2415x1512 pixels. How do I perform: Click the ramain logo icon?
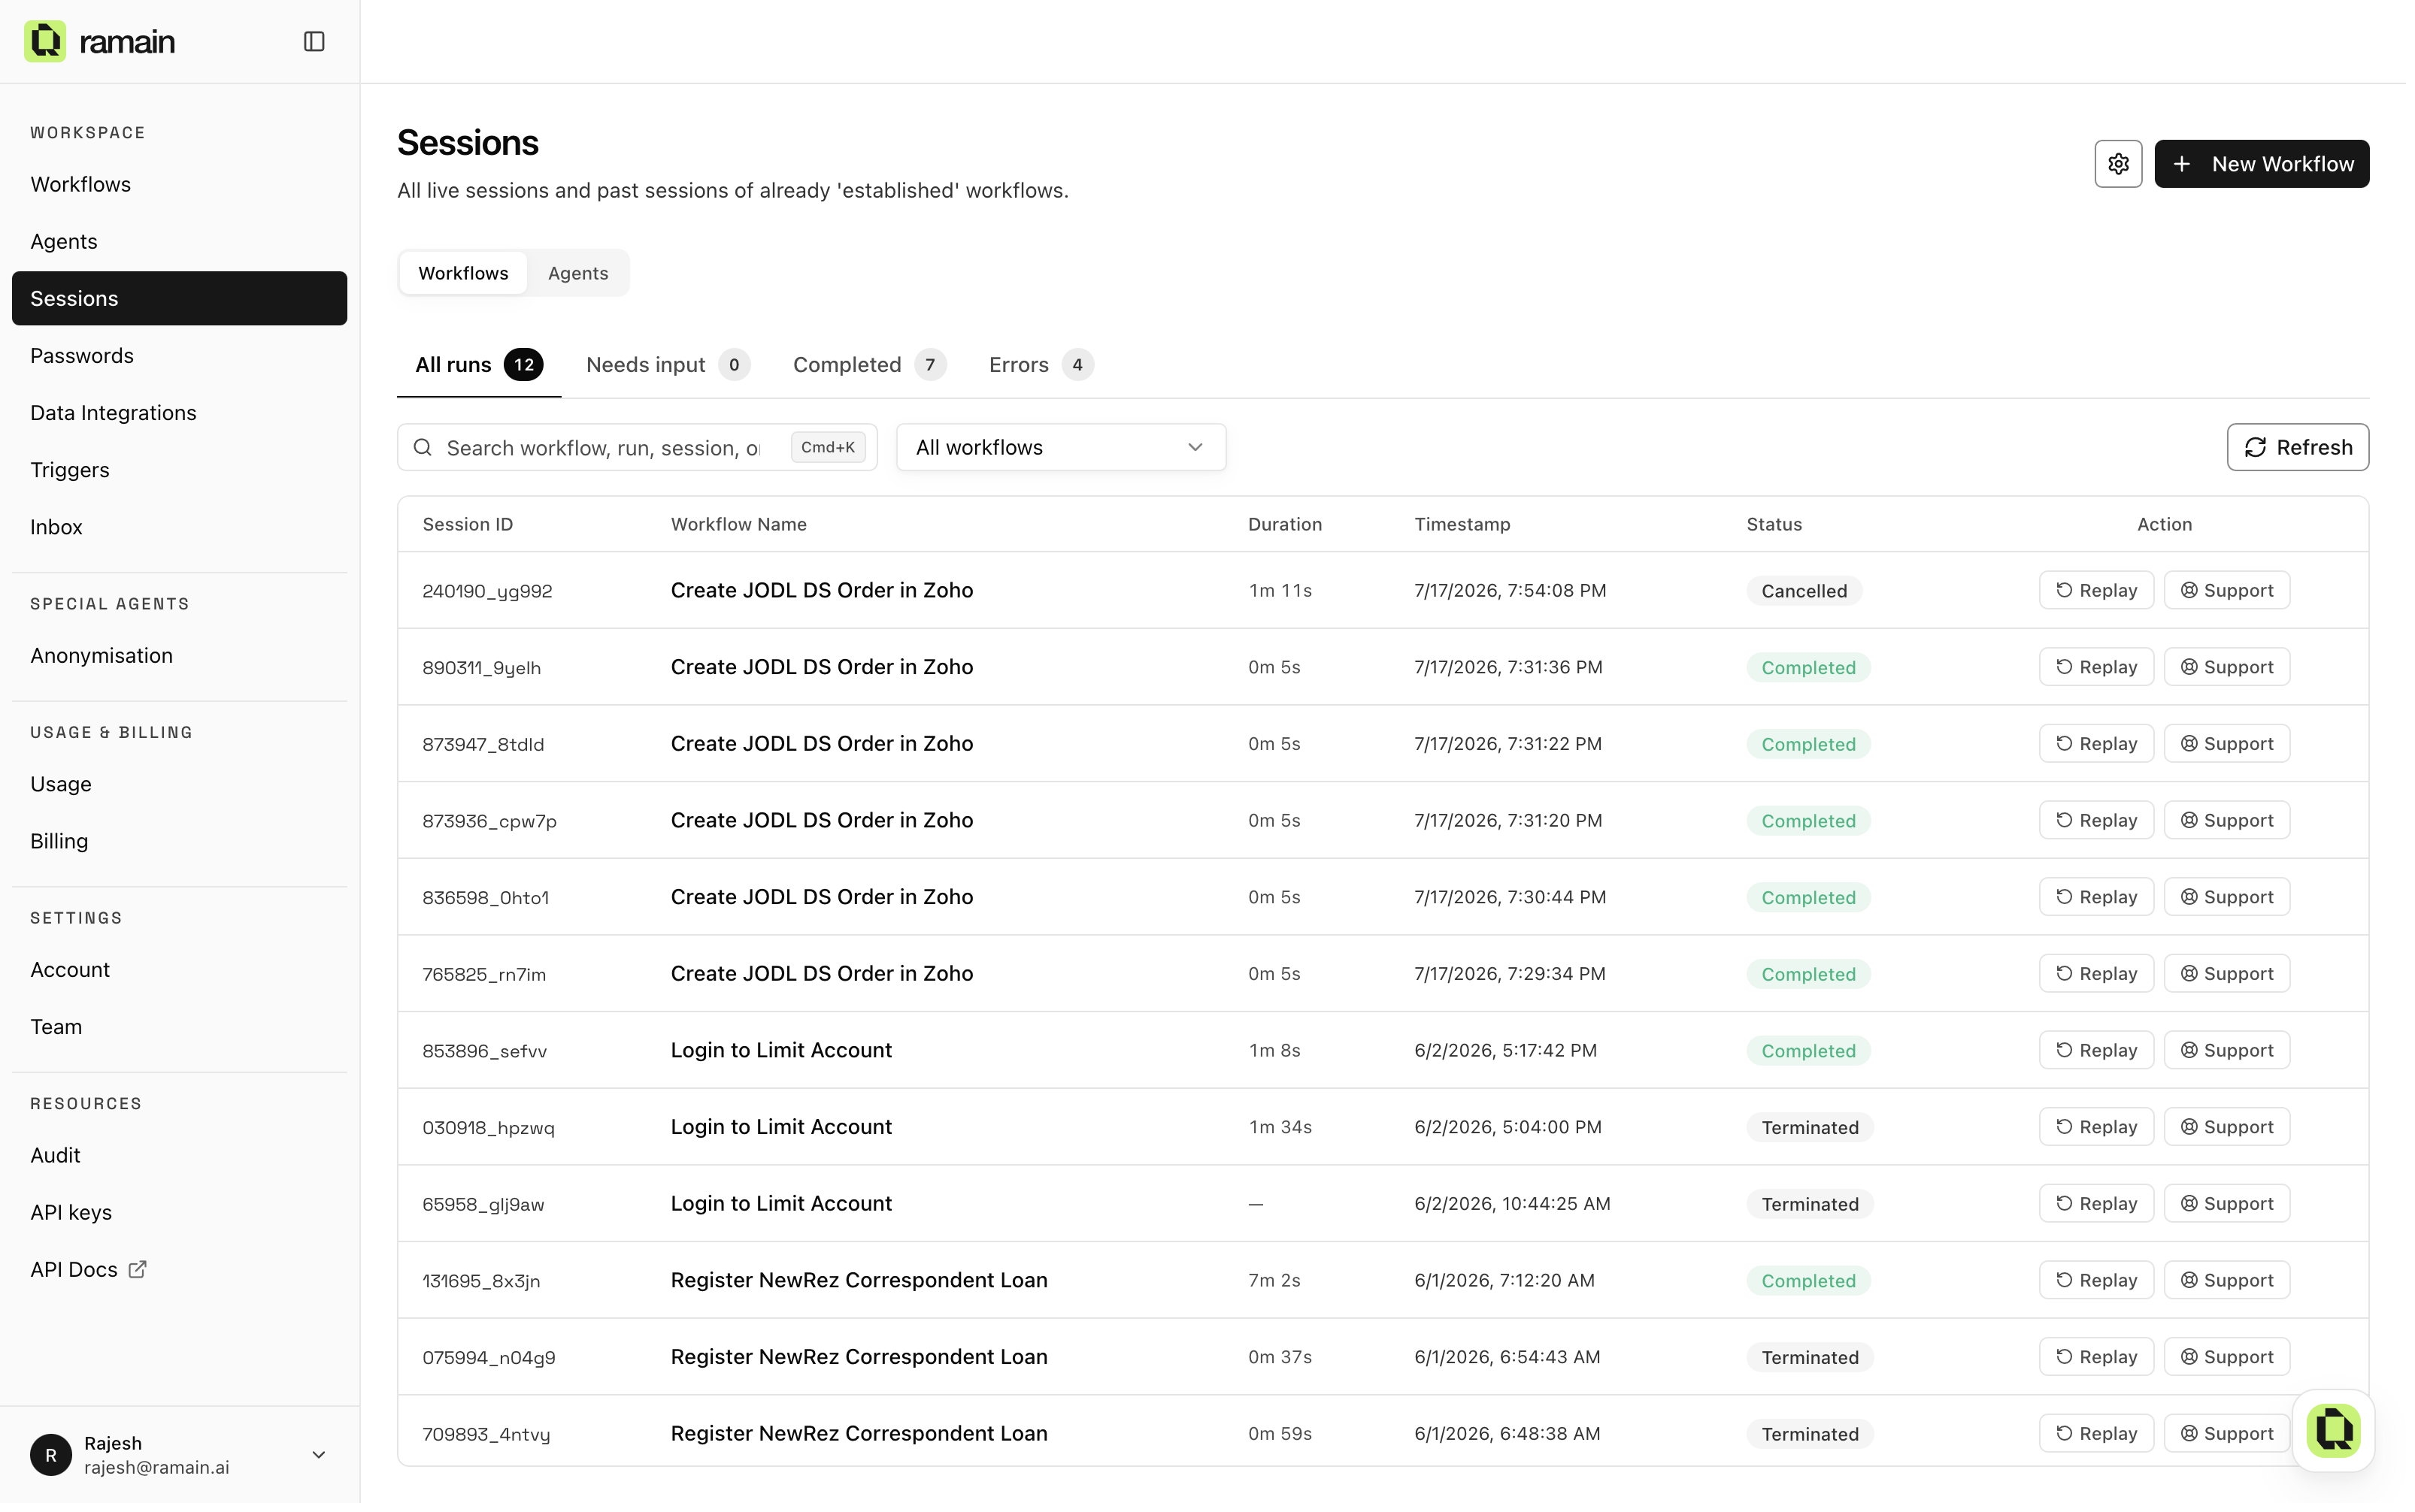(x=45, y=41)
